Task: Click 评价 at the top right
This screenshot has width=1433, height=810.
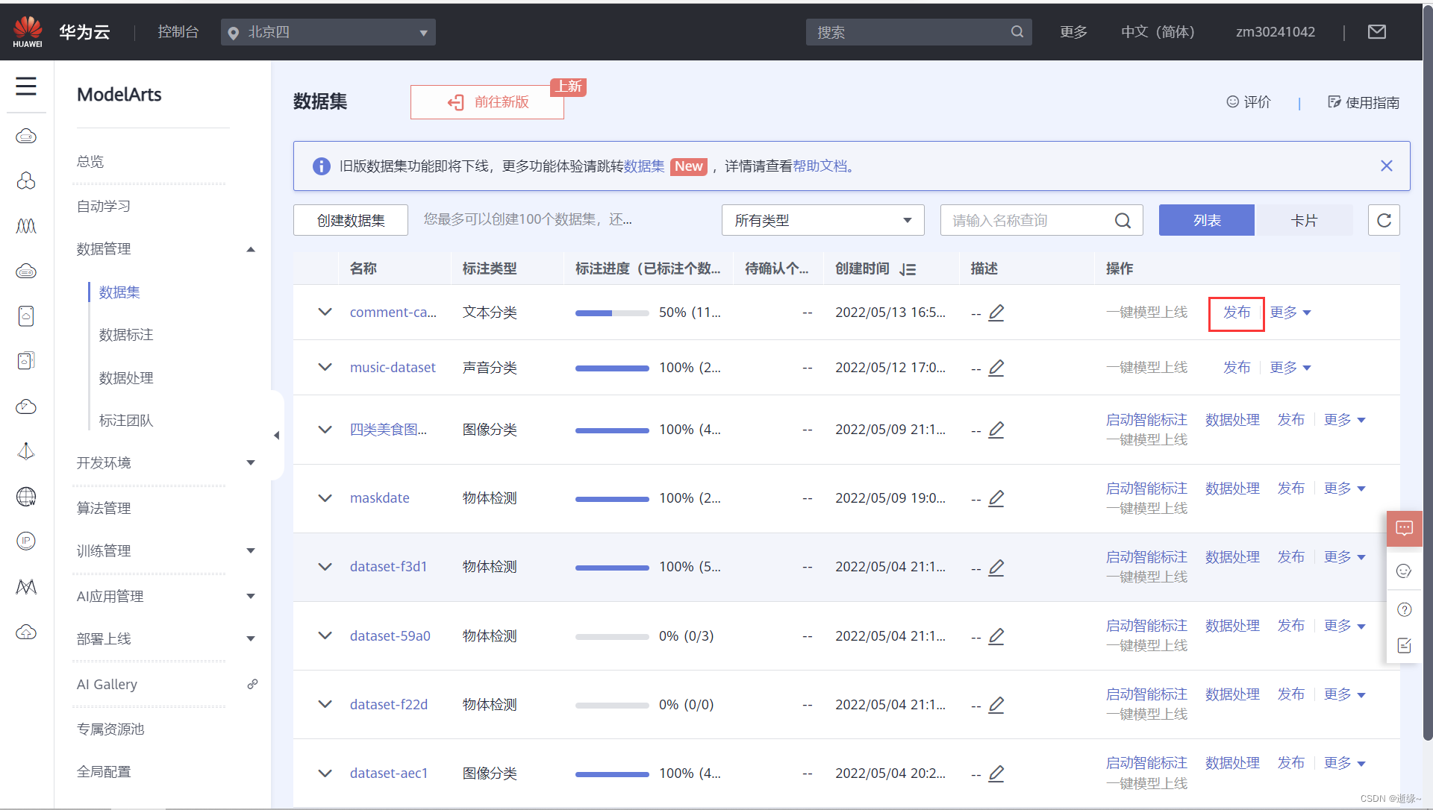Action: (1249, 102)
